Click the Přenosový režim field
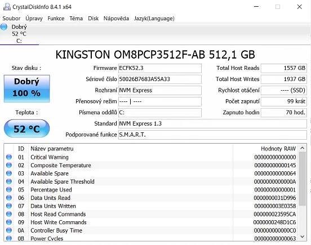 tap(160, 101)
